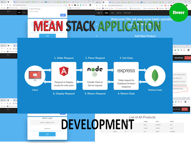191x143 pixels.
Task: Open Dashboard bookmark in top-right window
Action: [160, 8]
